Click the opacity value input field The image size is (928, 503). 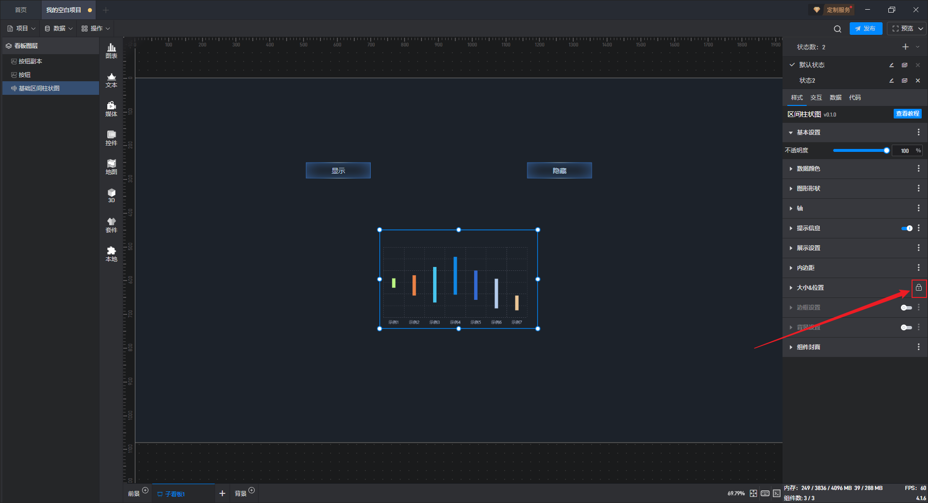coord(904,151)
